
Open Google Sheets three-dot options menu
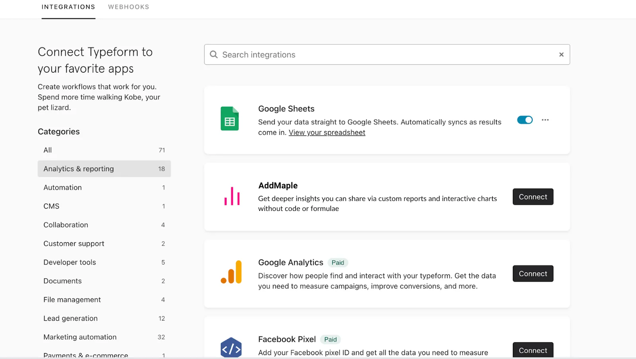point(545,120)
